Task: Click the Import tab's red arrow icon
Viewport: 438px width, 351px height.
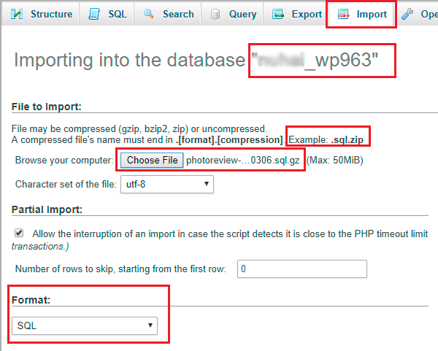Action: point(342,14)
